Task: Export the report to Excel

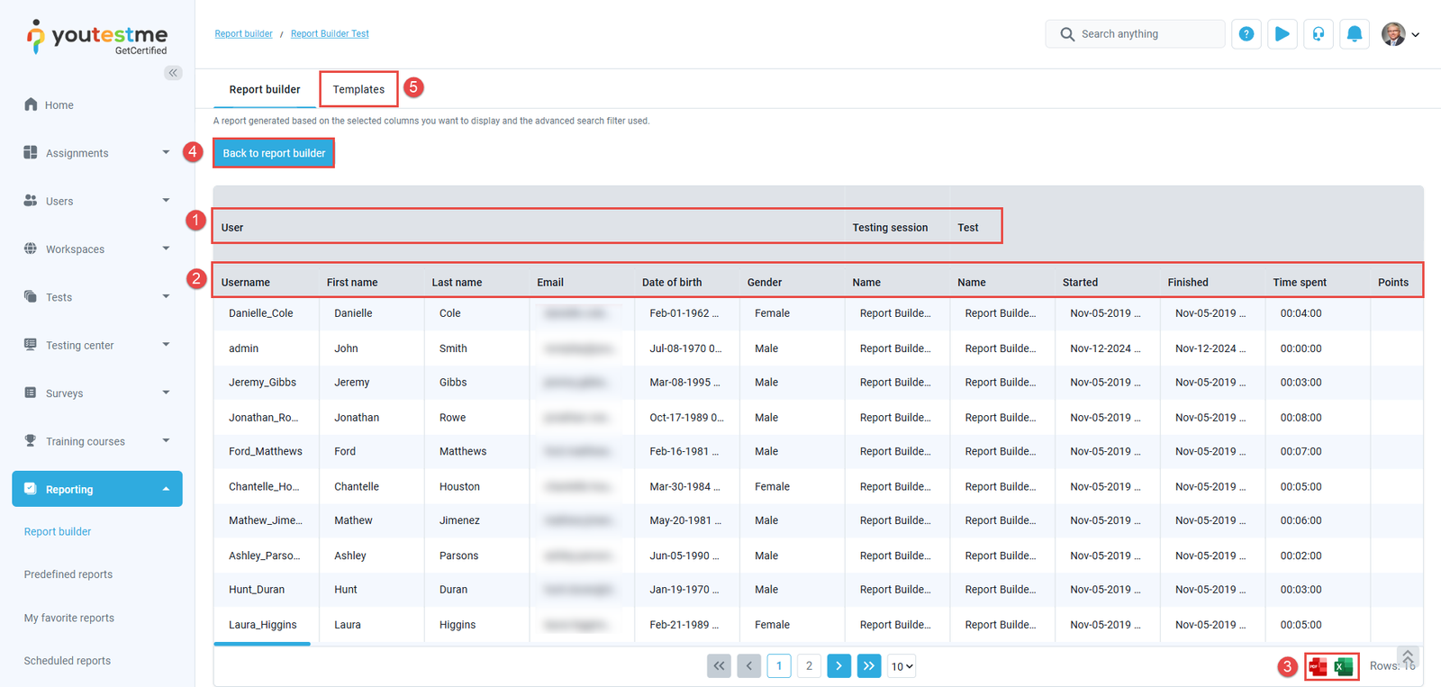Action: point(1344,666)
